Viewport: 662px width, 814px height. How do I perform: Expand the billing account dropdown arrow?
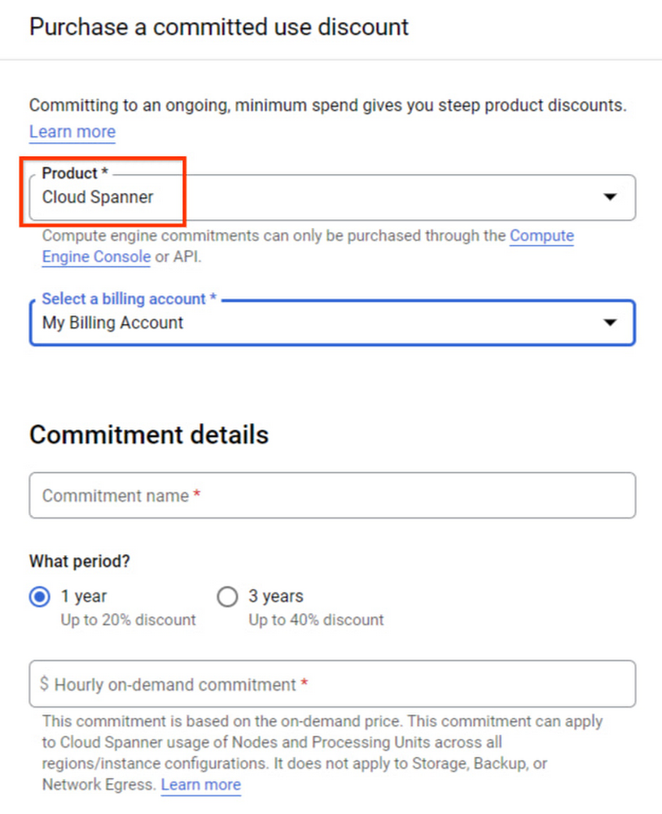[x=609, y=323]
